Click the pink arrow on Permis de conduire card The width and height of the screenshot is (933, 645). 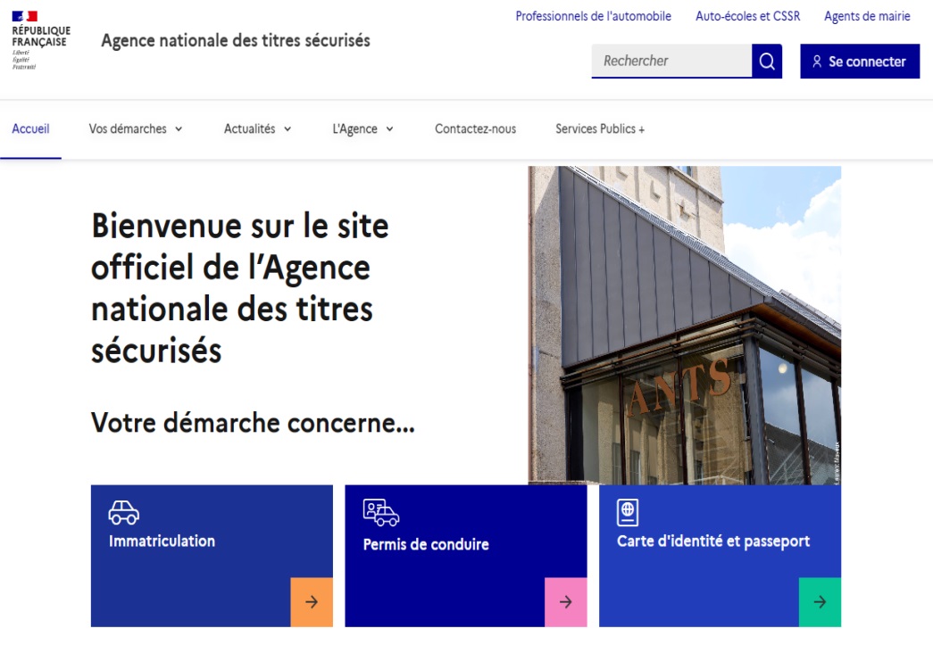click(565, 601)
